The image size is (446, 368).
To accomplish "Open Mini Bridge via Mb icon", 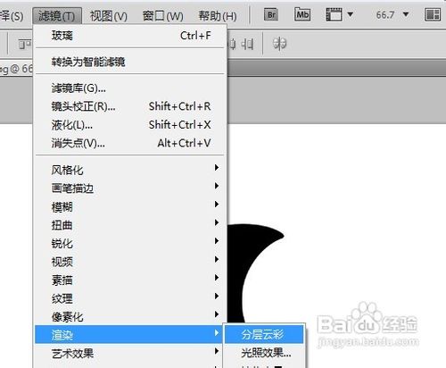I will (302, 14).
